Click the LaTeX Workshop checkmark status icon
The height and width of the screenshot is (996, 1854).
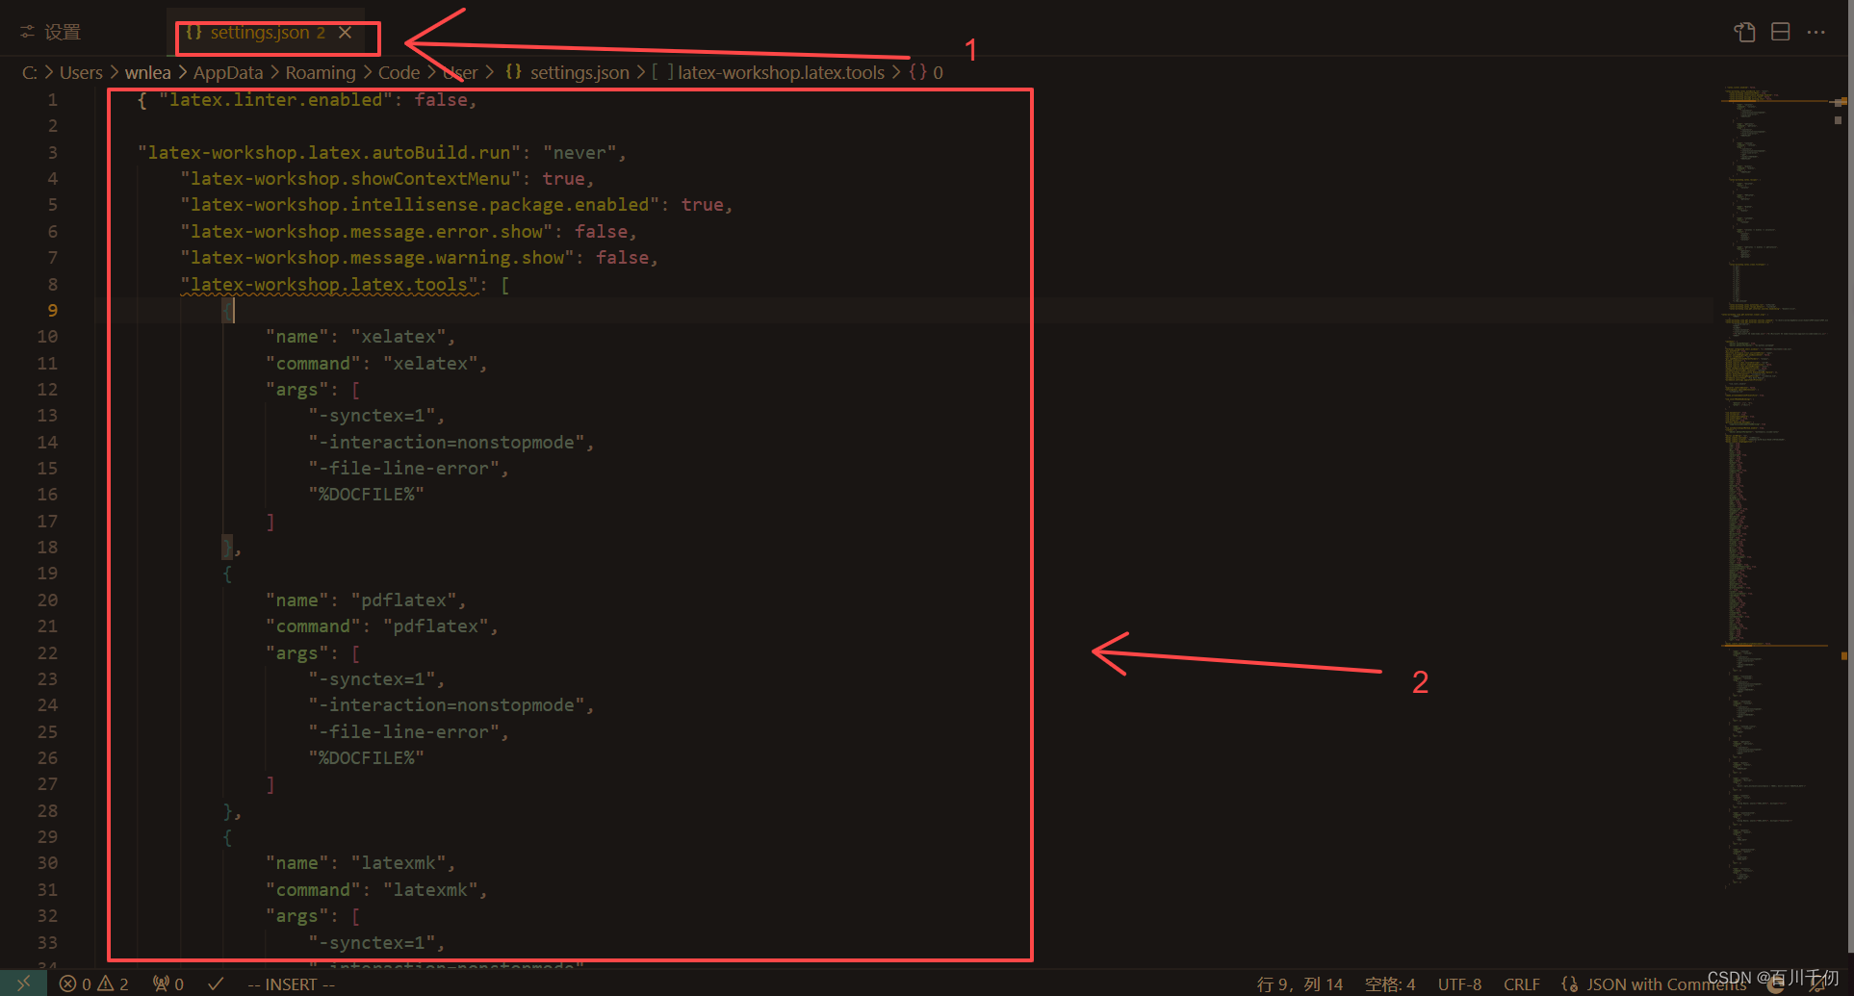pos(216,983)
